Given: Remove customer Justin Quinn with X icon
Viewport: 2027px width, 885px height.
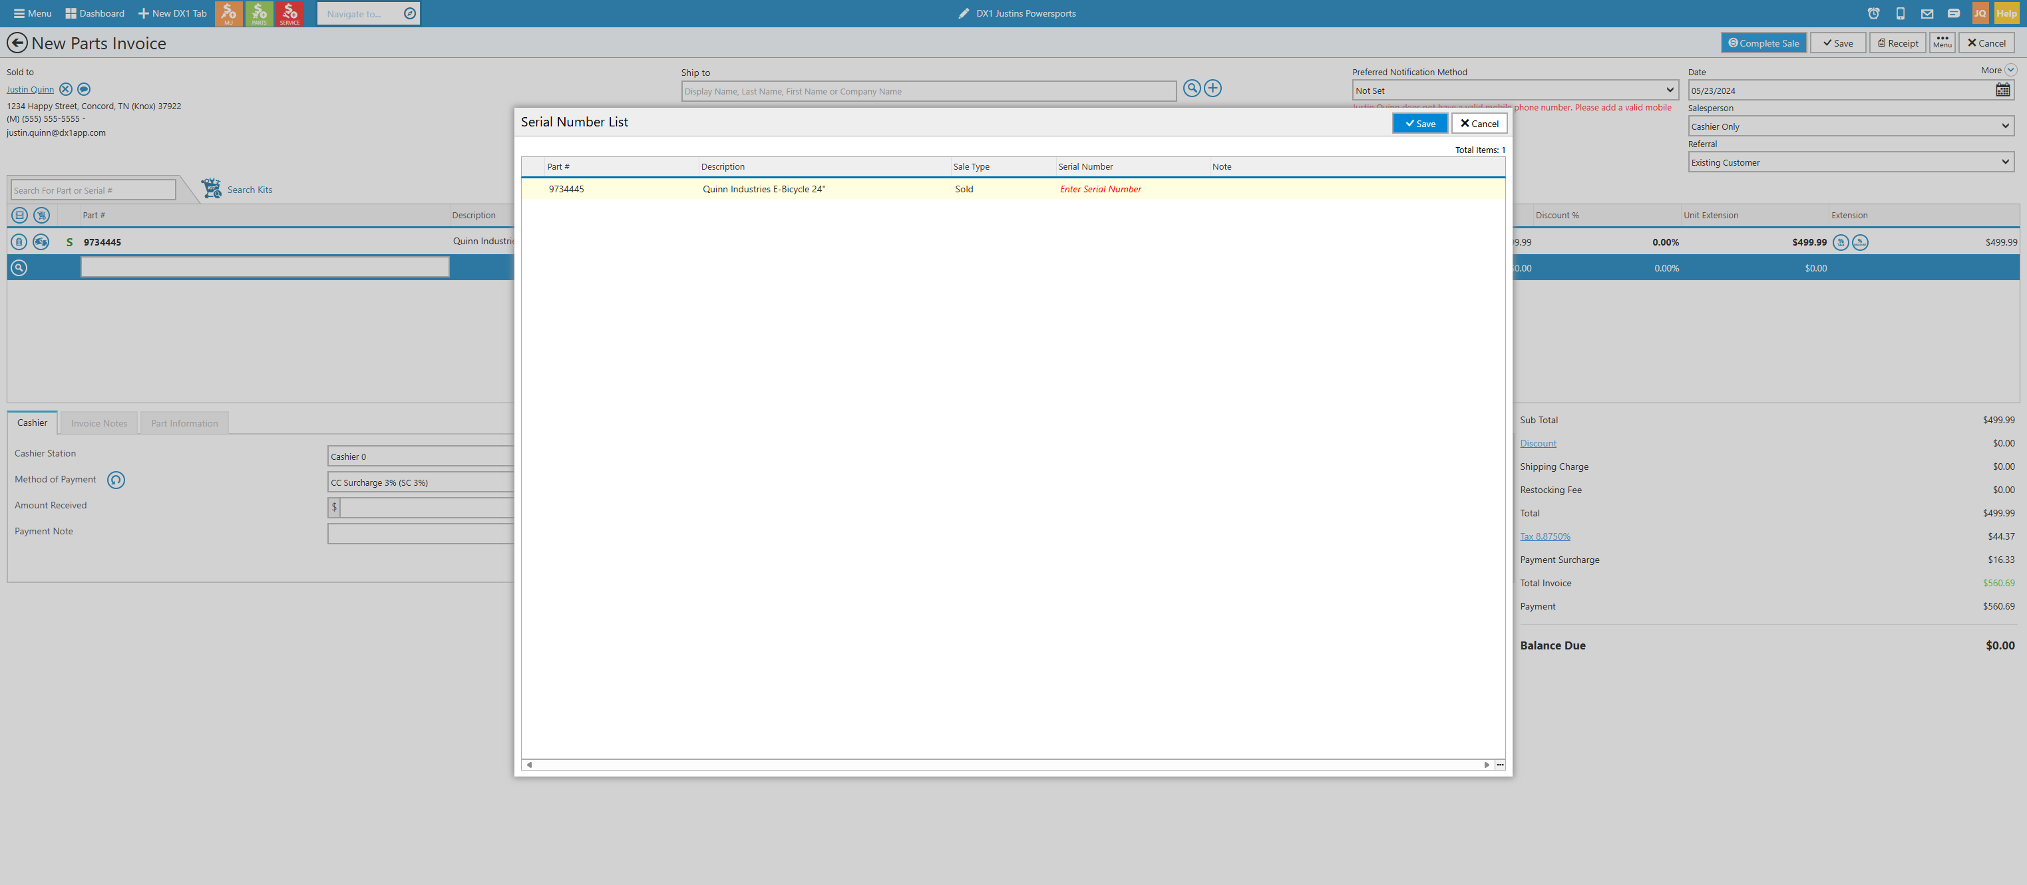Looking at the screenshot, I should pos(66,89).
